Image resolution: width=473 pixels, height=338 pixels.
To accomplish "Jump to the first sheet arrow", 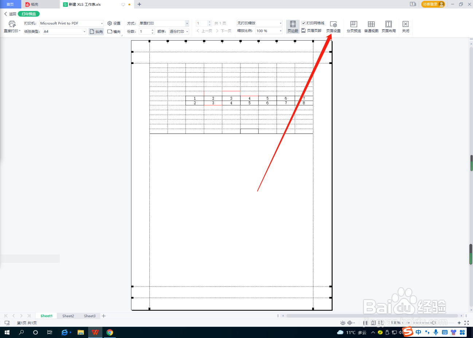I will 6,316.
